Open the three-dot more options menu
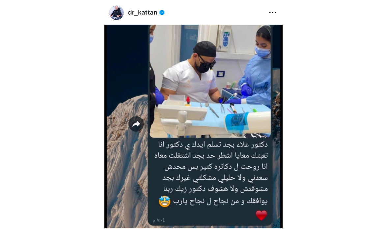387x230 pixels. [x=272, y=12]
